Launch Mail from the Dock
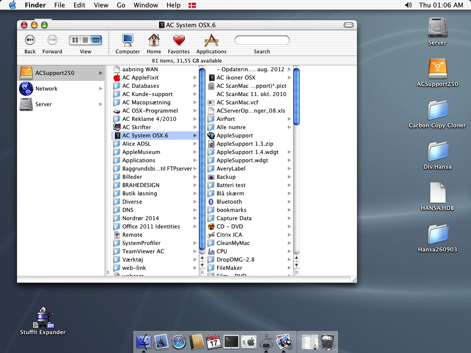 pos(161,342)
